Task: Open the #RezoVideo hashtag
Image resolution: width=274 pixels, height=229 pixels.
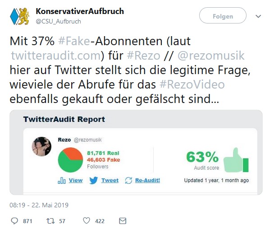Action: [192, 84]
